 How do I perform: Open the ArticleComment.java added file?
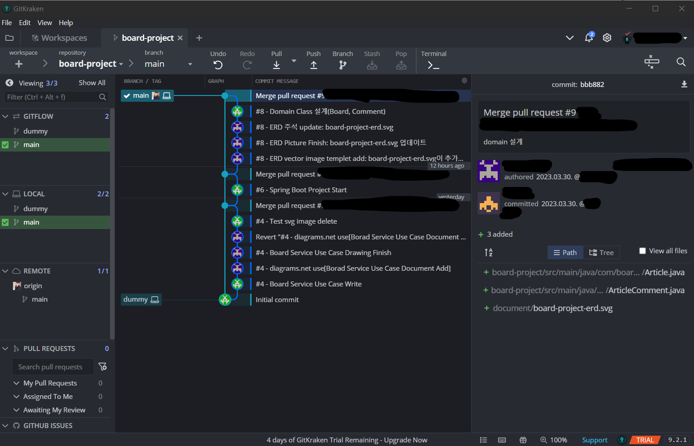click(x=583, y=290)
